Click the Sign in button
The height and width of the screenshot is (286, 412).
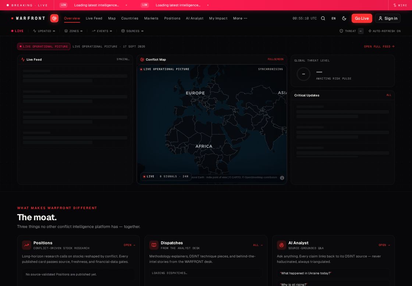tap(388, 18)
